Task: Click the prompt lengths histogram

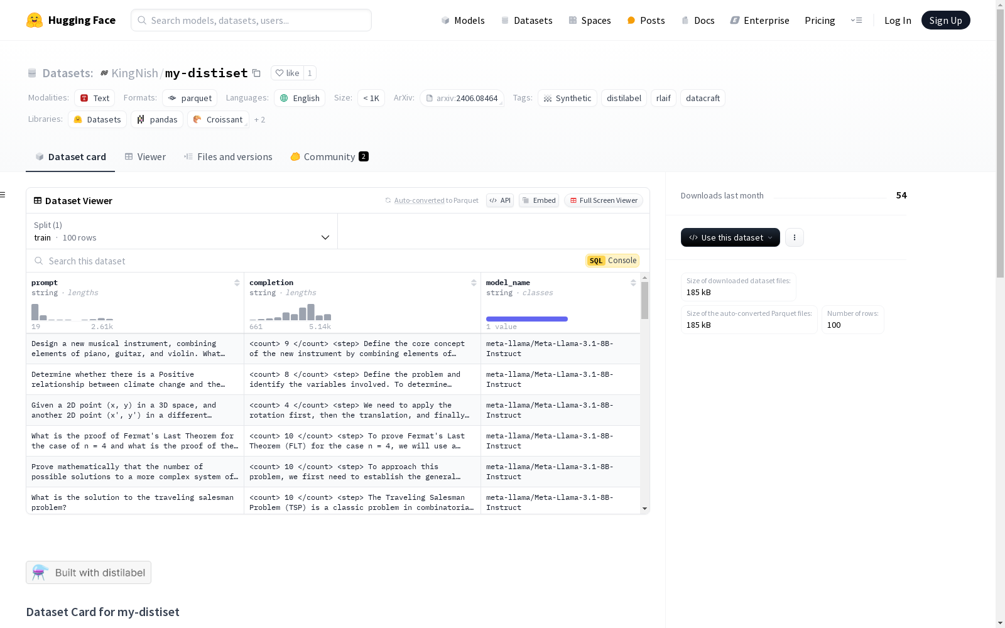Action: (x=72, y=311)
